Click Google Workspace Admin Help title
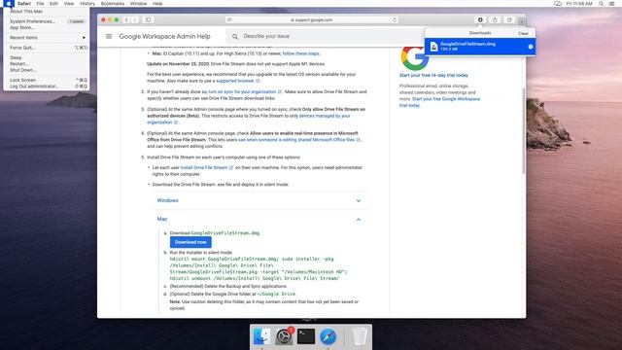The image size is (622, 350). (164, 37)
